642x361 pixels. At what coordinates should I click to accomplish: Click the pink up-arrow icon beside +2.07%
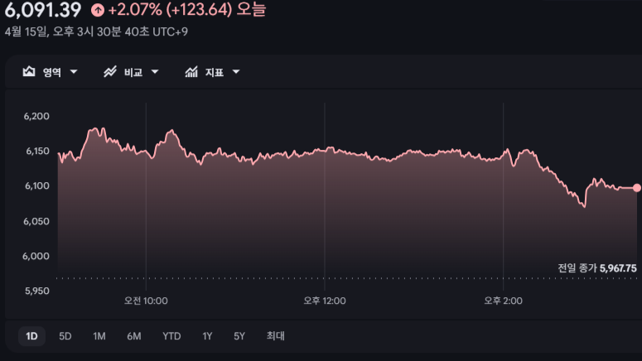click(98, 11)
